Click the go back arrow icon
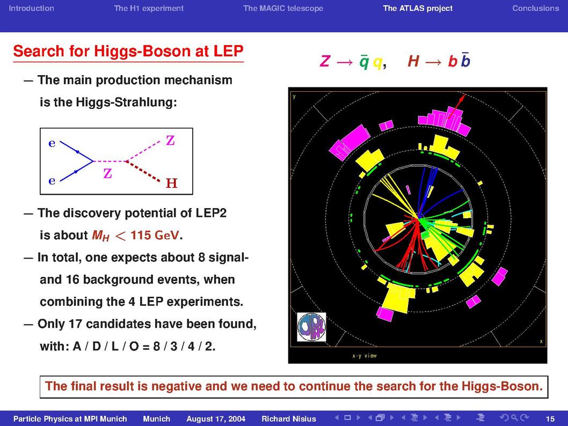568x426 pixels. [x=504, y=417]
